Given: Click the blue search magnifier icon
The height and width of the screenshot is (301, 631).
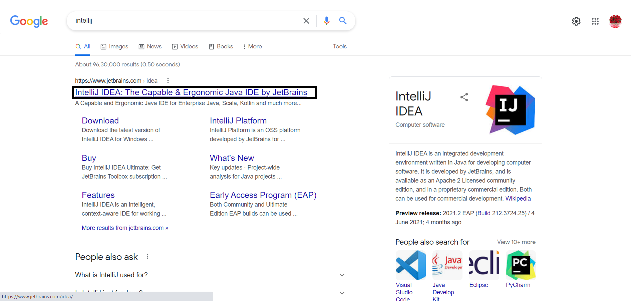Looking at the screenshot, I should coord(343,21).
